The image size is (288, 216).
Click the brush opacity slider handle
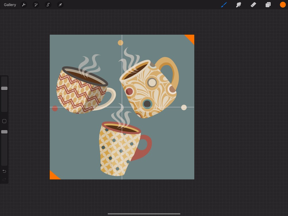[x=4, y=132]
